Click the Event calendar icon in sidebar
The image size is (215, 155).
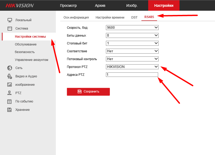click(10, 101)
